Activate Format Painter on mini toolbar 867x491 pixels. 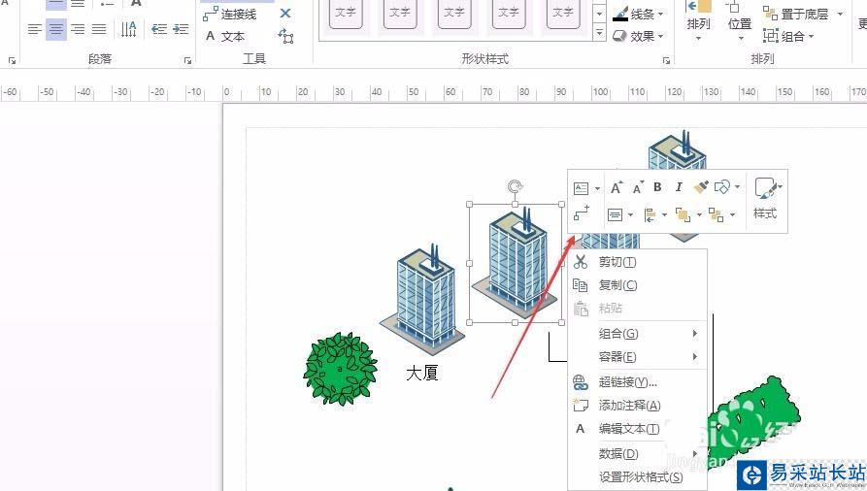[x=701, y=187]
